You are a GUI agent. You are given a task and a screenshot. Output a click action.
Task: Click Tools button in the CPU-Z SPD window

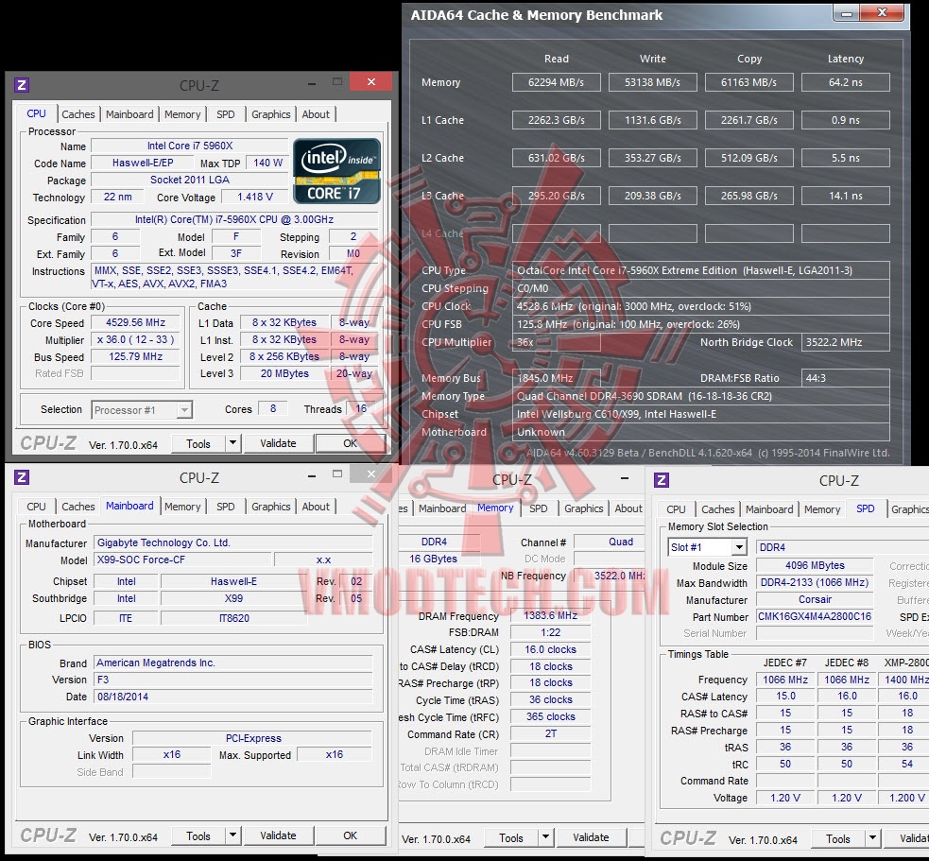[837, 838]
